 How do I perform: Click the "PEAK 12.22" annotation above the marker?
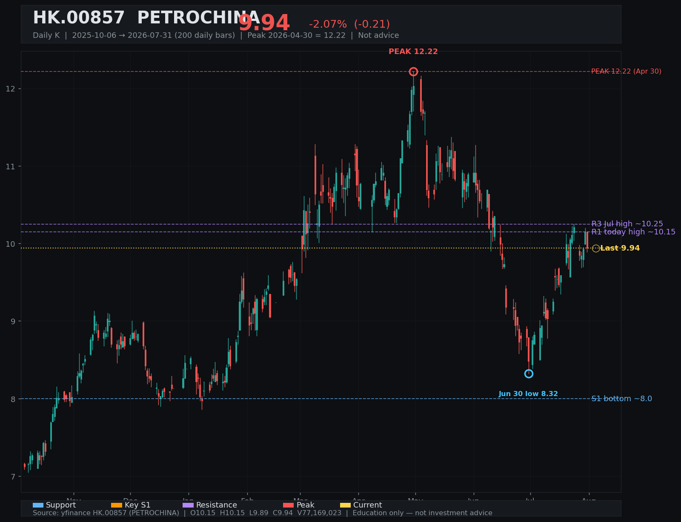[x=413, y=51]
